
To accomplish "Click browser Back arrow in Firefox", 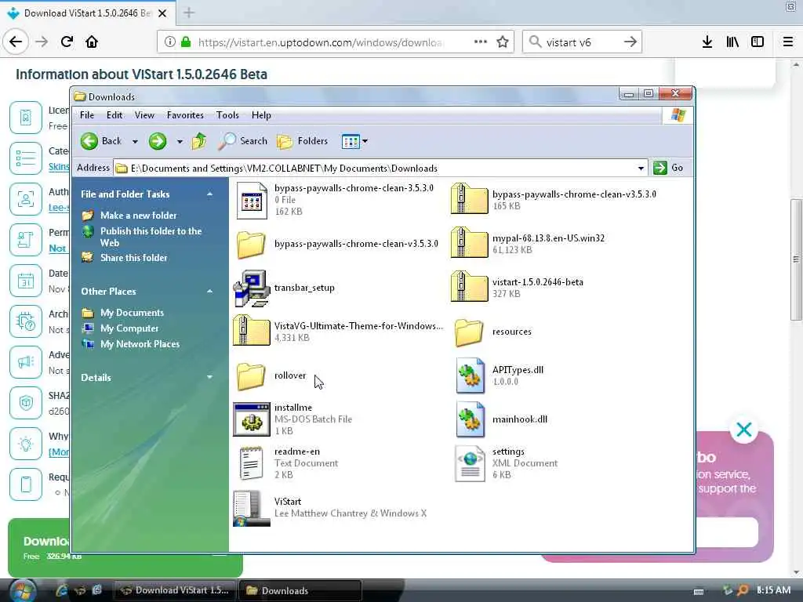I will [x=16, y=42].
